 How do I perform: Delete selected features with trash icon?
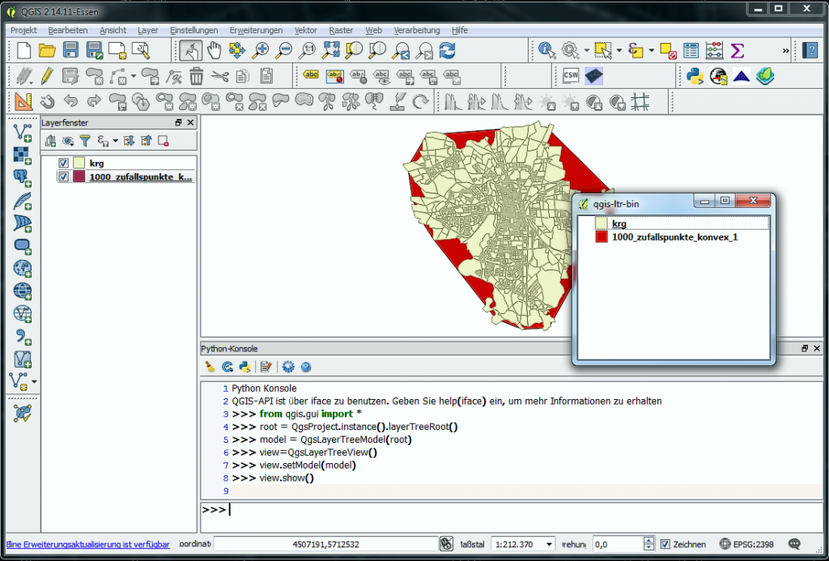197,76
